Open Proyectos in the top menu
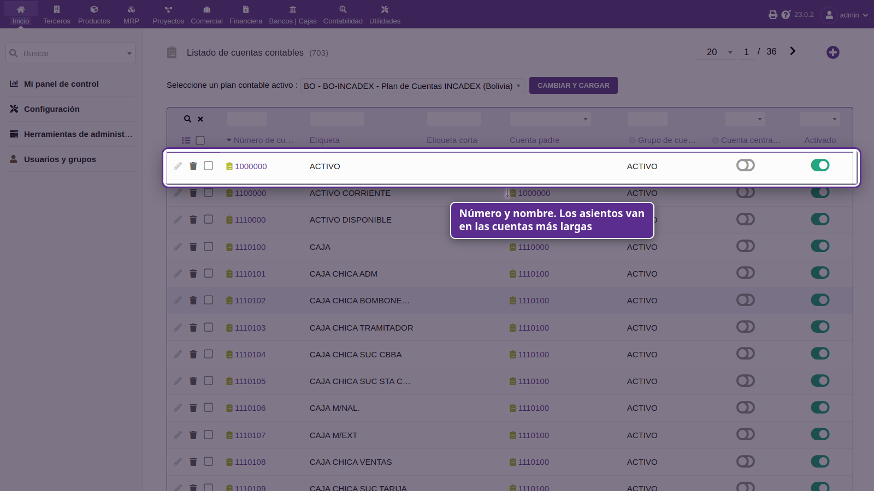874x491 pixels. (168, 15)
